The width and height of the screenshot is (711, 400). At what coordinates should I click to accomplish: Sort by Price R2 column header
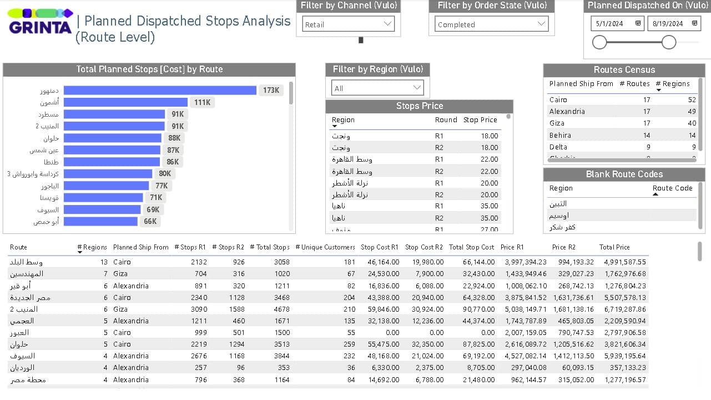tap(564, 247)
